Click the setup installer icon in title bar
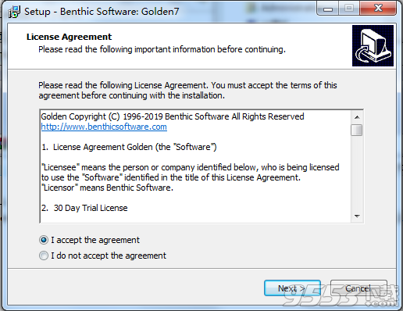403x311 pixels. coord(14,12)
